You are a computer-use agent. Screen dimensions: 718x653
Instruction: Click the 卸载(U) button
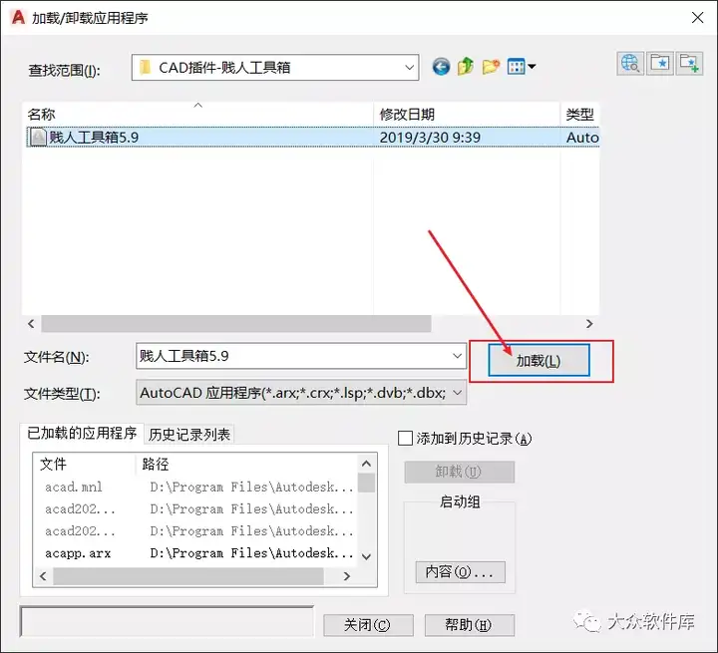[x=459, y=472]
